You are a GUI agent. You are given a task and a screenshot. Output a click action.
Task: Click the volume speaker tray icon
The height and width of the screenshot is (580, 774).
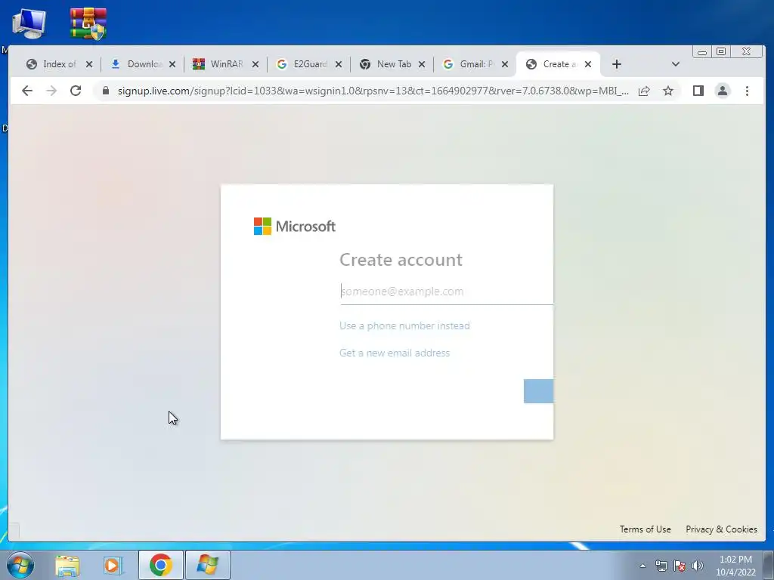[698, 566]
